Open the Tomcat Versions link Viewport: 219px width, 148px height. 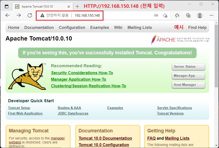(x=170, y=114)
